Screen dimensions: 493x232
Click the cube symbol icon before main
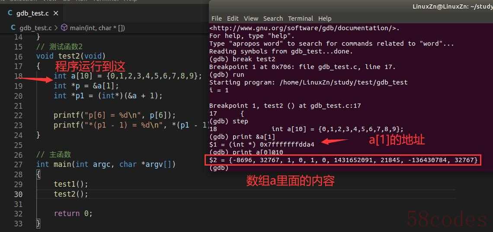tap(64, 28)
